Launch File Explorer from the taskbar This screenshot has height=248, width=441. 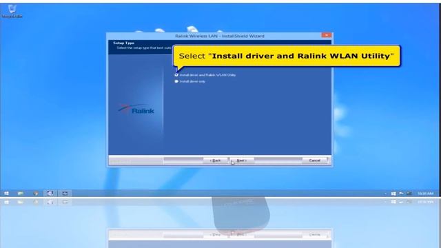(x=21, y=194)
